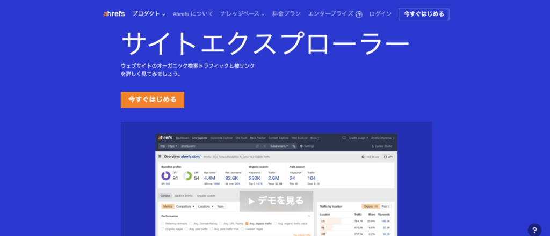Open the Locations dropdown
550x236 pixels.
click(206, 206)
